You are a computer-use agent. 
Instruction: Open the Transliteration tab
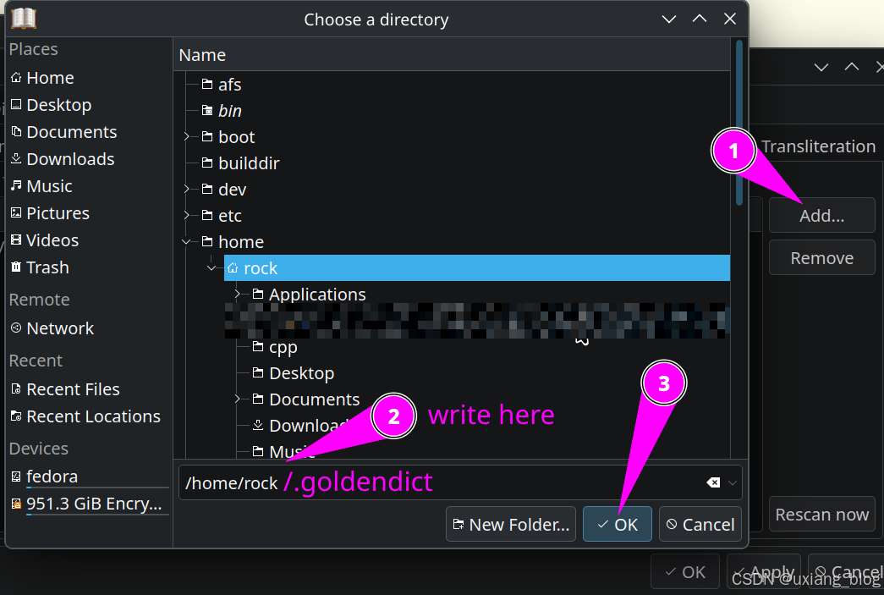(x=818, y=146)
